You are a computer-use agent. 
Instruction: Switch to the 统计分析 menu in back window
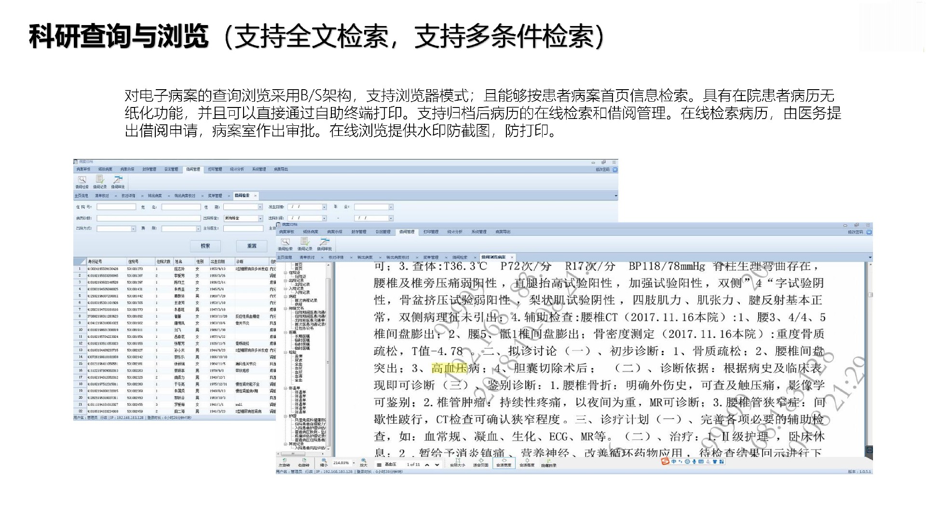click(236, 169)
